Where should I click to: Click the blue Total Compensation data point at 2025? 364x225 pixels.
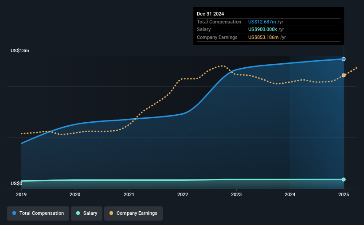pos(344,59)
